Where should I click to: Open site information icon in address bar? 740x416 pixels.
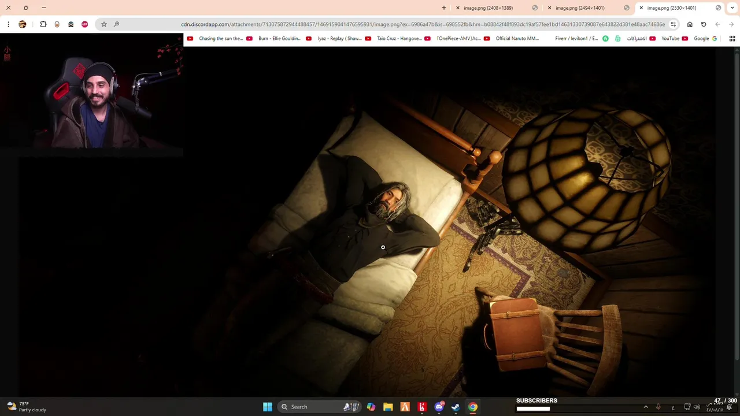point(674,24)
